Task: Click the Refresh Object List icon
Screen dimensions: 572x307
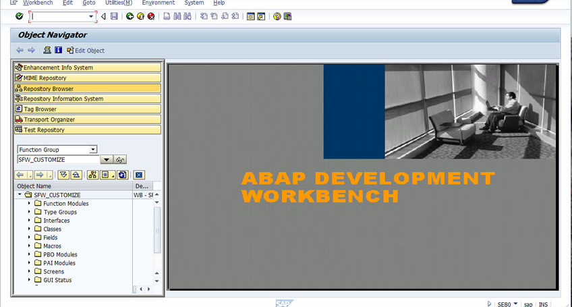Action: [x=123, y=175]
